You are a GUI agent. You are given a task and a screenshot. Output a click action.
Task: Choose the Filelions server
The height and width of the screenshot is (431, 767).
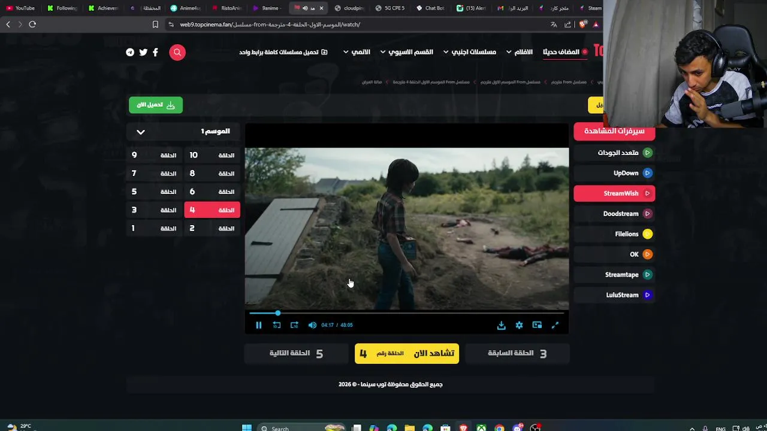614,234
